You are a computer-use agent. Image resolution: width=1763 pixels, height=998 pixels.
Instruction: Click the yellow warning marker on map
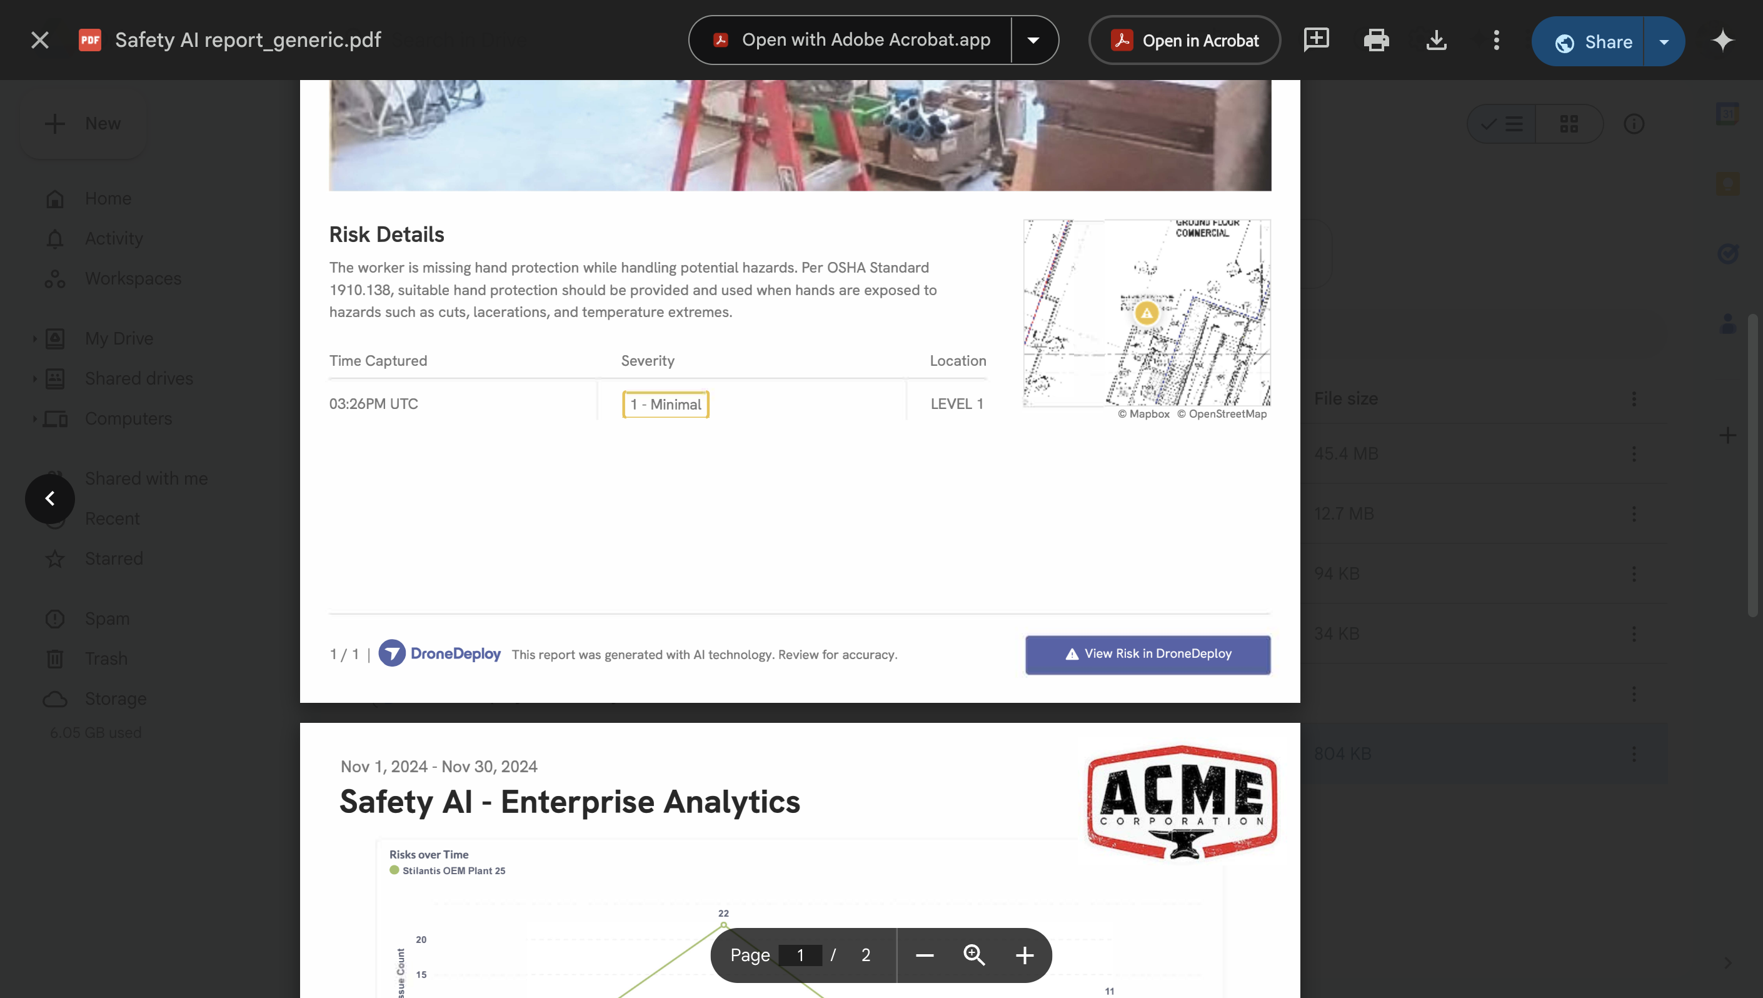click(1147, 313)
